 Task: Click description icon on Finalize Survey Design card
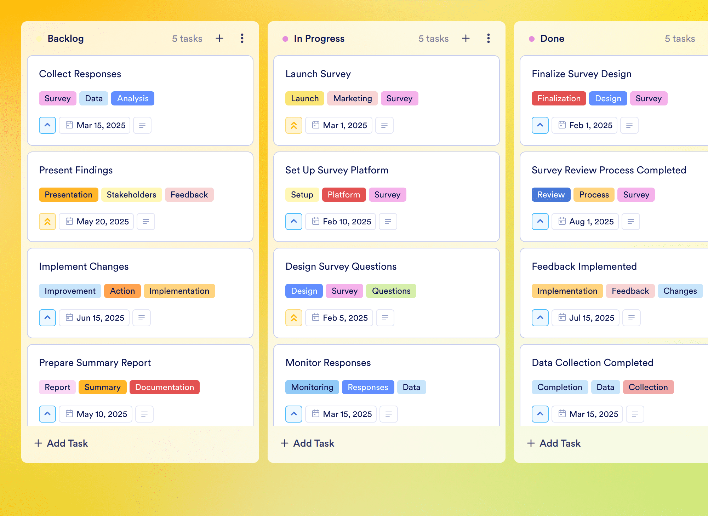click(x=629, y=125)
